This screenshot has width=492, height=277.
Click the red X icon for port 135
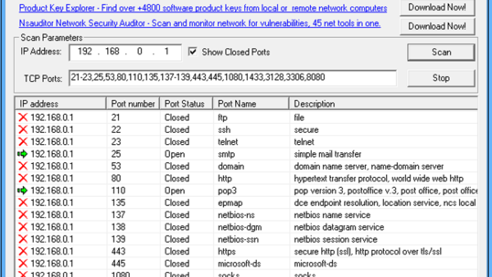pos(23,203)
